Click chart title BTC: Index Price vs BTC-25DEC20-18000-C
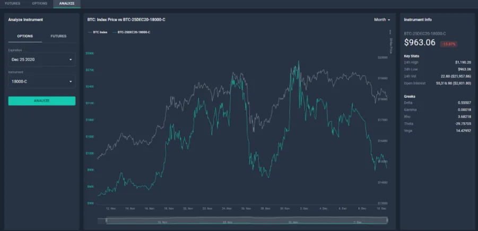Screen dimensions: 478x231 [x=126, y=20]
